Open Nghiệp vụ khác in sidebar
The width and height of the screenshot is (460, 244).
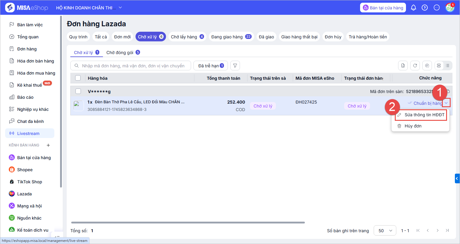(30, 109)
